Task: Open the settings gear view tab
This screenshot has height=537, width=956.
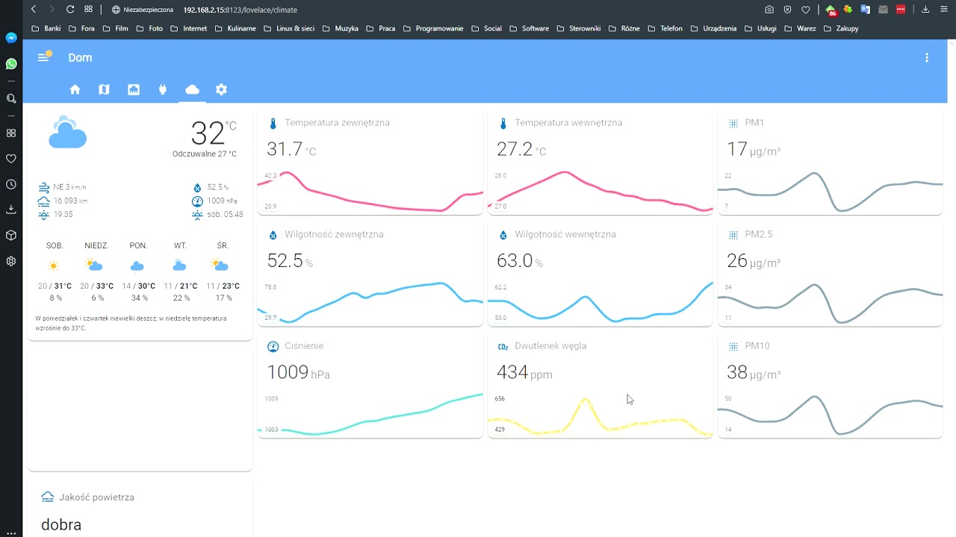Action: tap(221, 89)
